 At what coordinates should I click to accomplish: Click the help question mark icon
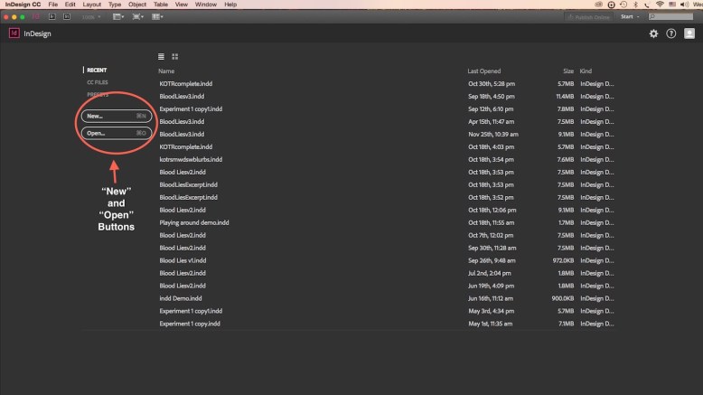pyautogui.click(x=670, y=33)
